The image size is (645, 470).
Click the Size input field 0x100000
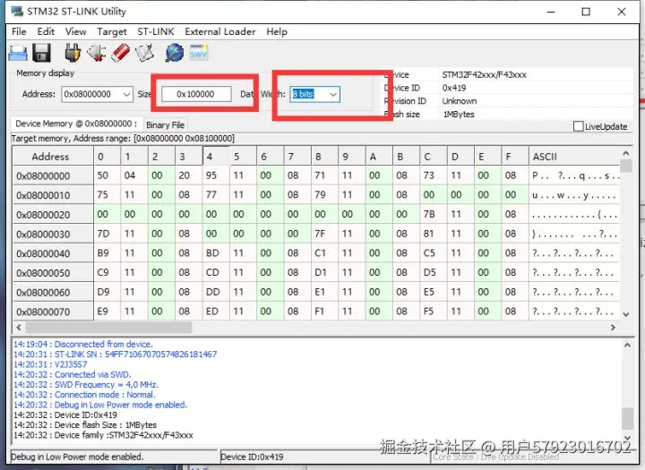click(x=196, y=94)
